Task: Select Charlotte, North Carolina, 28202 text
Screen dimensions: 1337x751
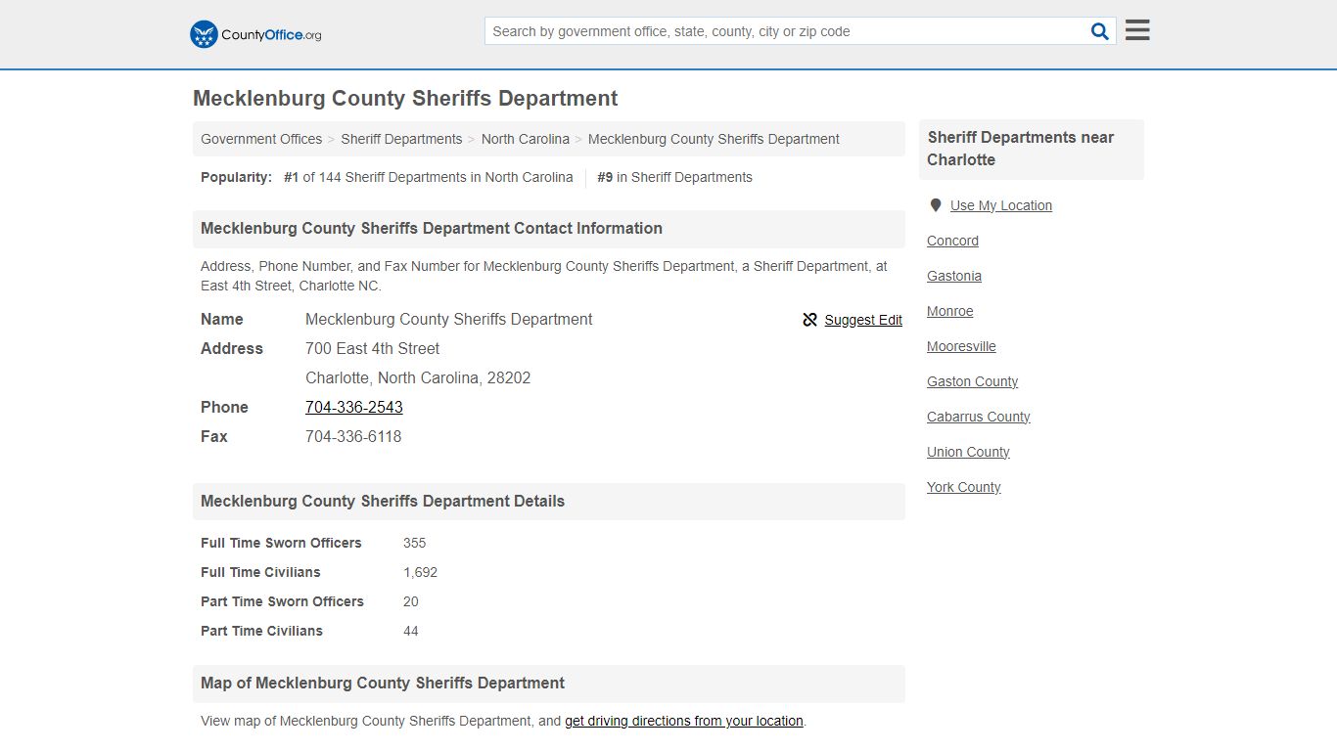Action: coord(418,377)
